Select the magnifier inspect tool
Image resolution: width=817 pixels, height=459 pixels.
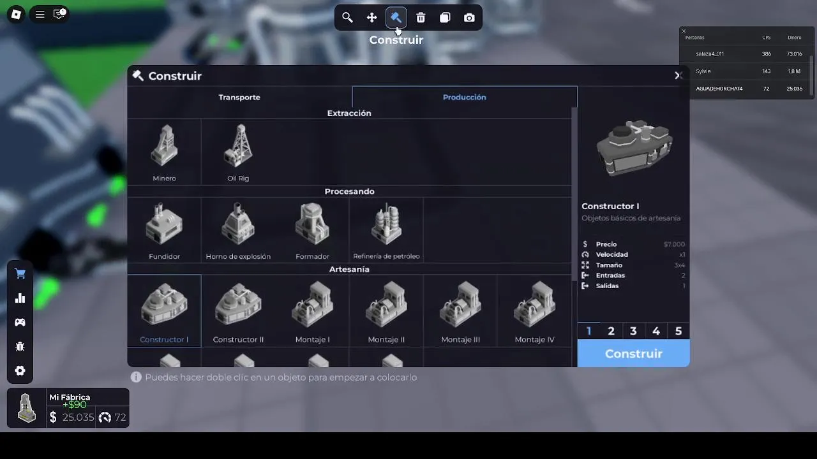point(347,18)
